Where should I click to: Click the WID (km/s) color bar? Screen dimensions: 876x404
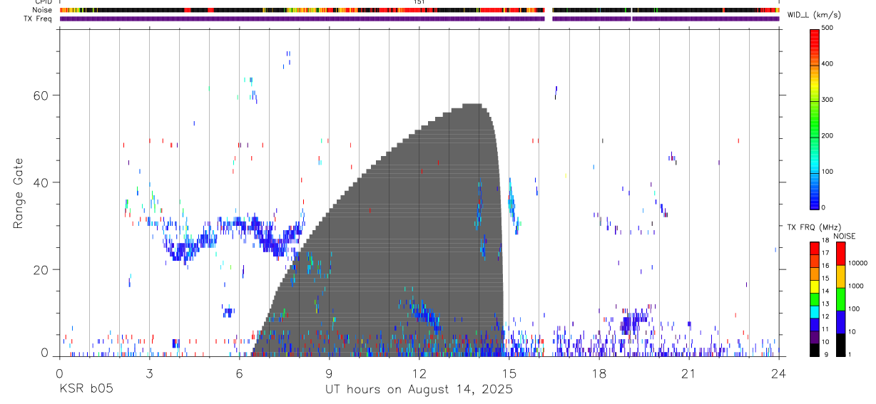point(815,119)
